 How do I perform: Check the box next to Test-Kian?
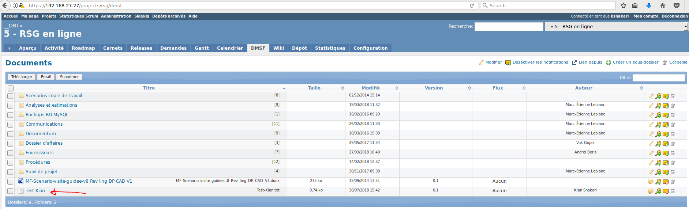[10, 191]
